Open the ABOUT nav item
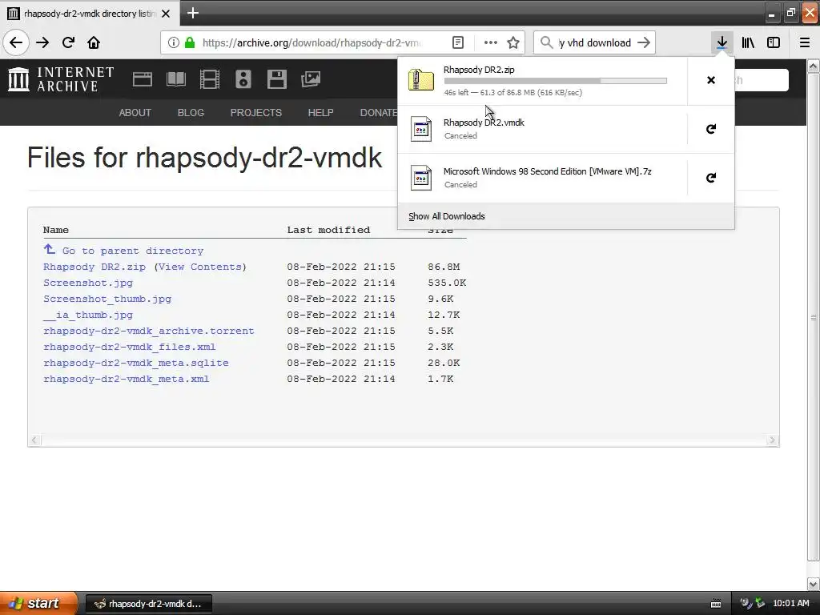 (135, 112)
